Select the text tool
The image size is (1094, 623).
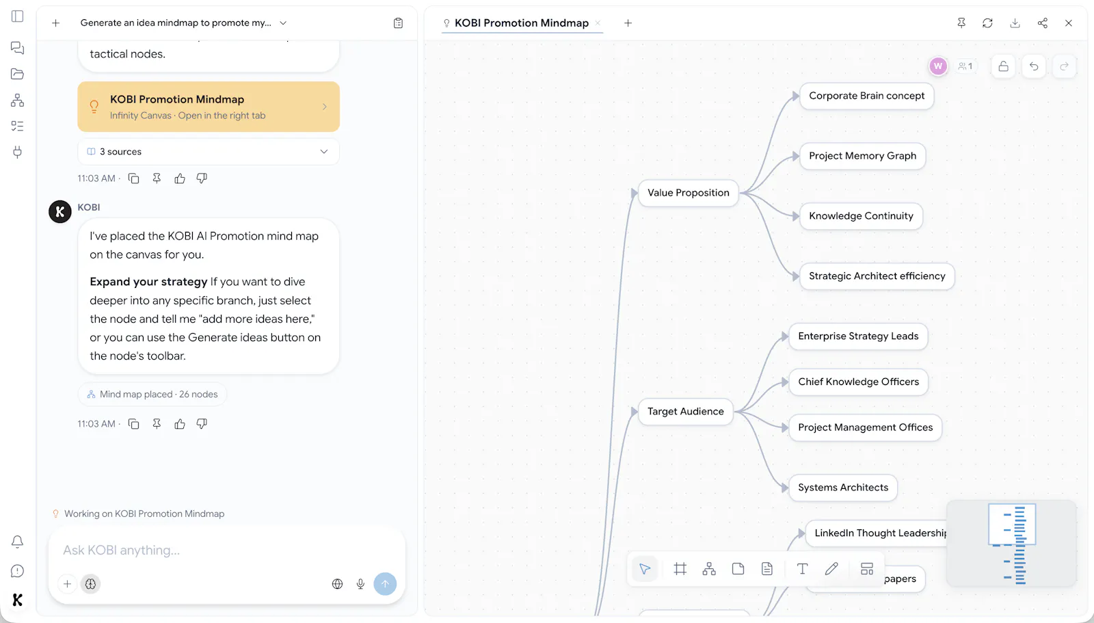(x=803, y=569)
